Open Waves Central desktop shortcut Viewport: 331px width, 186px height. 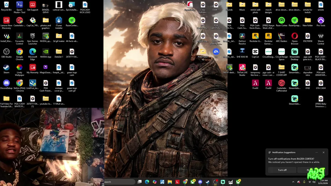pos(321,39)
